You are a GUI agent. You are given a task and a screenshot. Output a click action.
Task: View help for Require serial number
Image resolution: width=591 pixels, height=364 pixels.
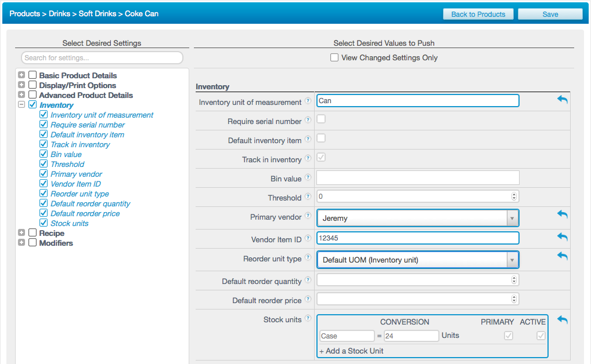tap(308, 121)
